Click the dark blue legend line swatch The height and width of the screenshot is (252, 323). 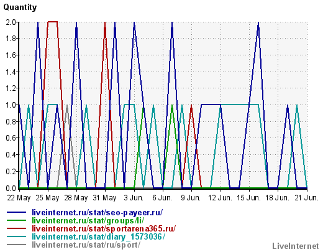click(x=17, y=212)
